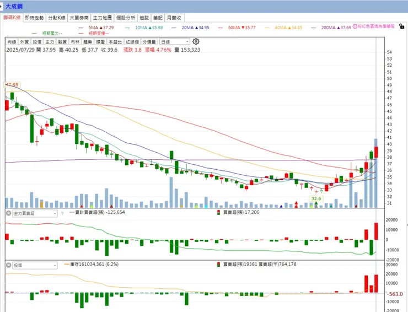This screenshot has width=408, height=312.
Task: Close the 主力買賣超 indicator panel
Action: [8, 213]
